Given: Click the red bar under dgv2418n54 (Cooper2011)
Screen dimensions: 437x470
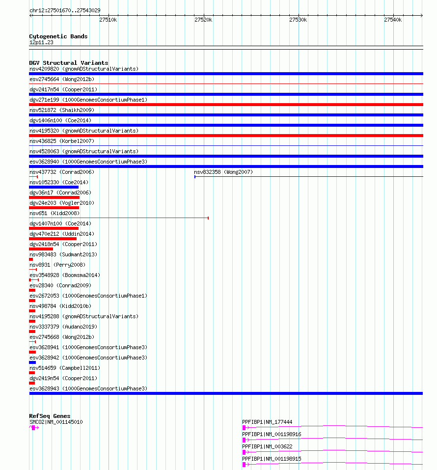Looking at the screenshot, I should pyautogui.click(x=41, y=249).
